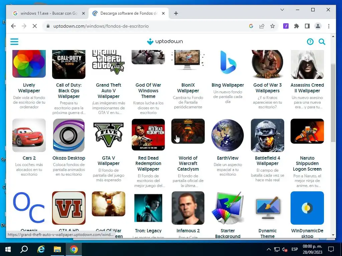Open Call of Duty: Black Ops Wallpaper icon
Viewport: 342px width, 256px height.
69,64
